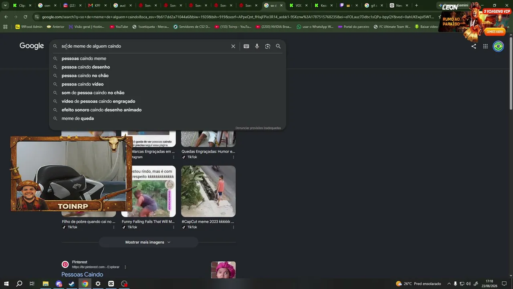Go back to the previous page

coord(6,17)
